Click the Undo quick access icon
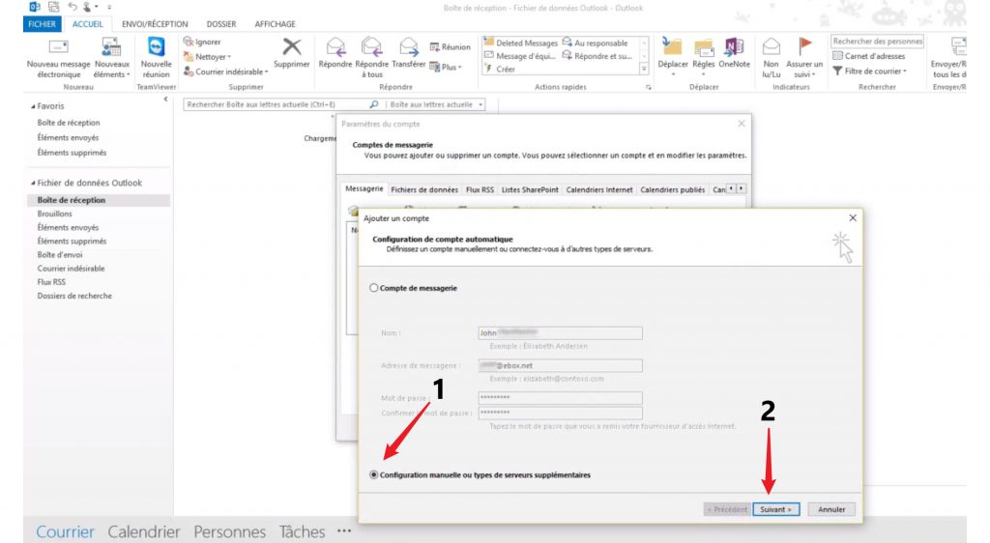Image resolution: width=990 pixels, height=543 pixels. pyautogui.click(x=73, y=7)
